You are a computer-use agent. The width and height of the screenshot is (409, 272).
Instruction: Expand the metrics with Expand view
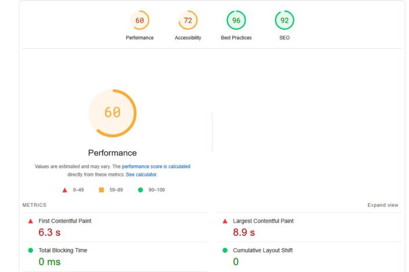pyautogui.click(x=383, y=205)
